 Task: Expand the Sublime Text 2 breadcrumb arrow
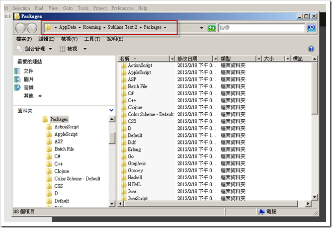(x=140, y=28)
